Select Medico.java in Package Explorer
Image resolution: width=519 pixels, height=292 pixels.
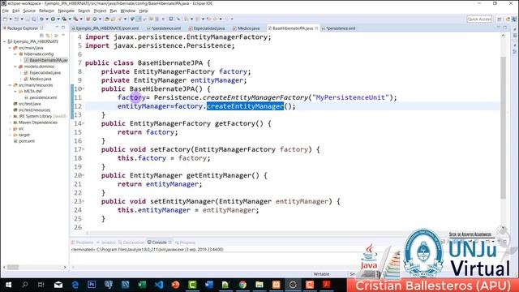(x=38, y=79)
